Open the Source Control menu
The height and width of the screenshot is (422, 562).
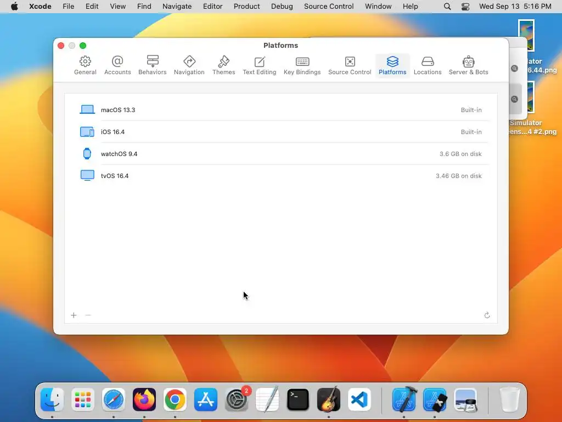click(x=329, y=7)
